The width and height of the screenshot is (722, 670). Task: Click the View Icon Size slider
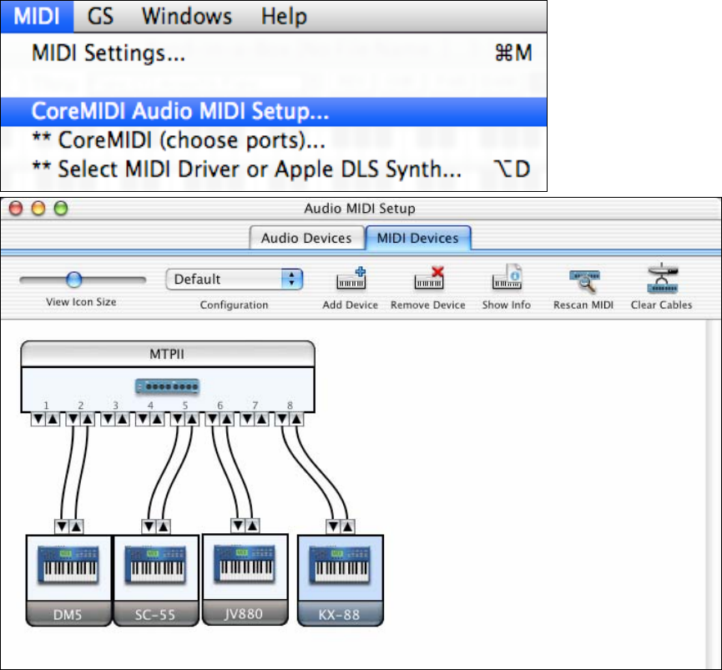coord(74,280)
